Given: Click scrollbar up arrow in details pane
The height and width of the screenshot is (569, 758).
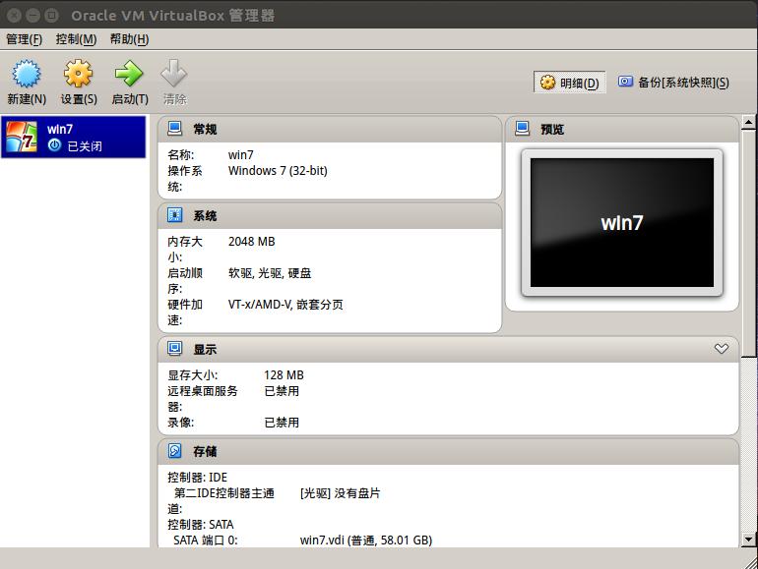Looking at the screenshot, I should [749, 122].
